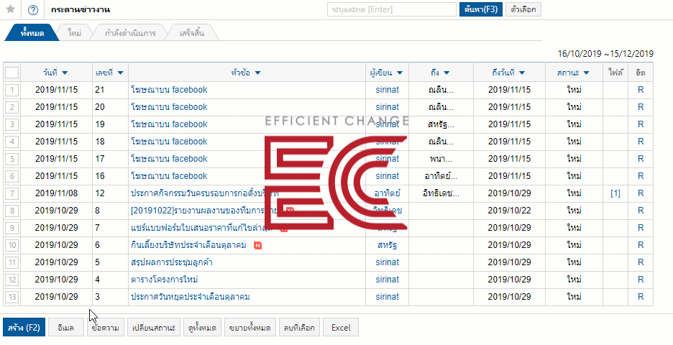
Task: Click due date 2019/10/22 in row 8
Action: click(509, 211)
